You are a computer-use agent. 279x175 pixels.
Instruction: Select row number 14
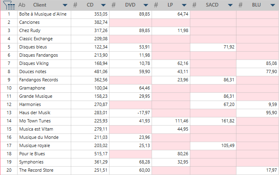[x=9, y=121]
